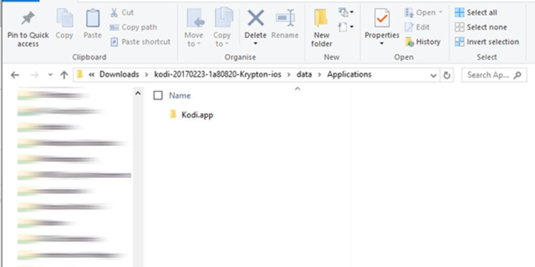Click the Pin to Quick access icon
Viewport: 535px width, 267px height.
tap(28, 19)
